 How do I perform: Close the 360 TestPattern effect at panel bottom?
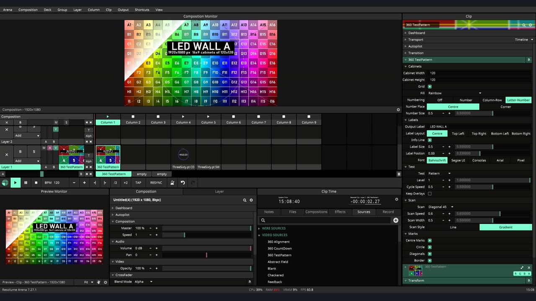click(529, 268)
